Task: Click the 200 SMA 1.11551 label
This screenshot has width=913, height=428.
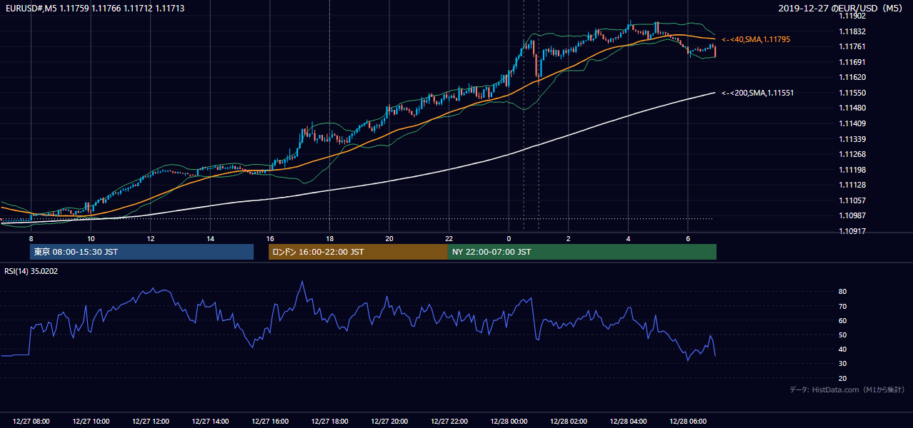Action: (757, 93)
